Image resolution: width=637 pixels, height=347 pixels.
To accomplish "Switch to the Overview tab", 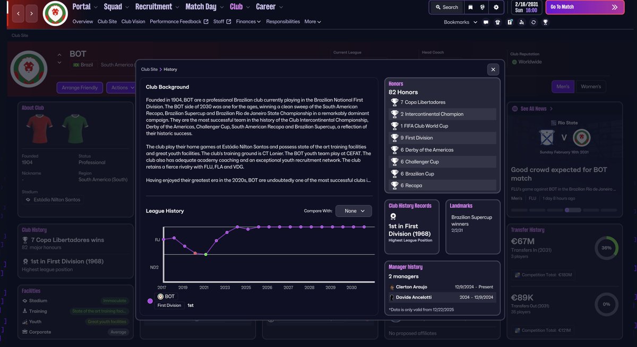I will pyautogui.click(x=83, y=22).
